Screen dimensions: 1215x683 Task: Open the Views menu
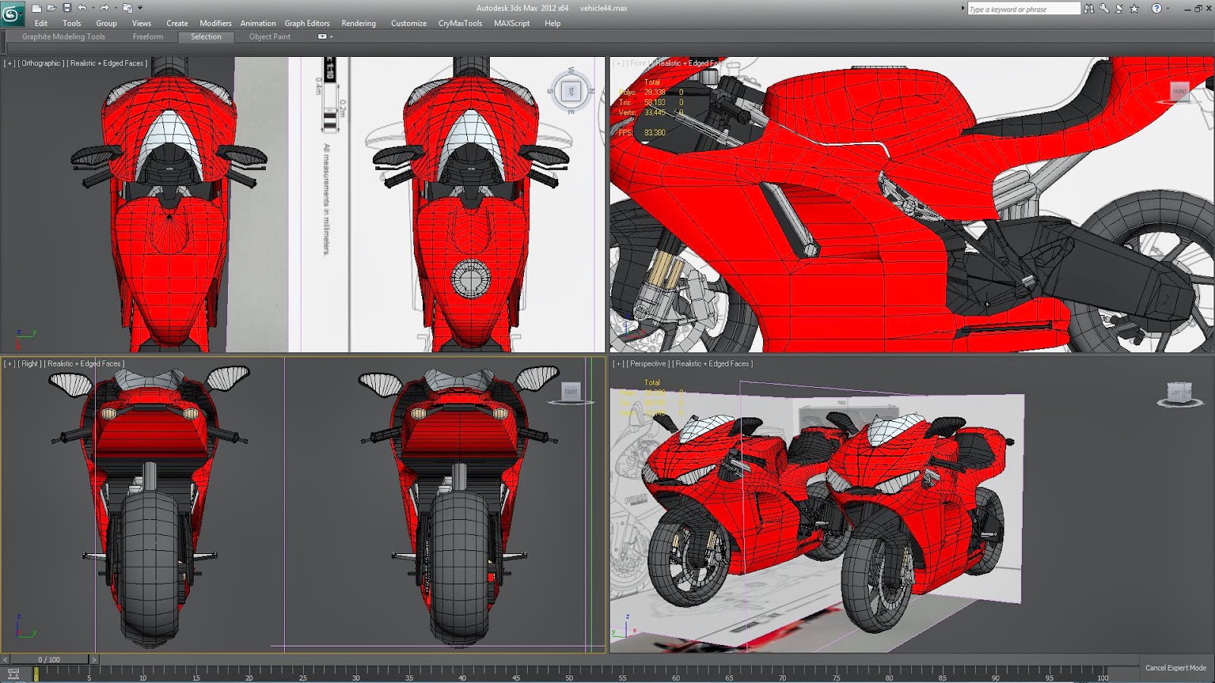coord(141,24)
